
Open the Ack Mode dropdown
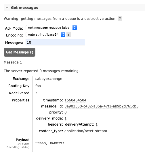pos(51,28)
